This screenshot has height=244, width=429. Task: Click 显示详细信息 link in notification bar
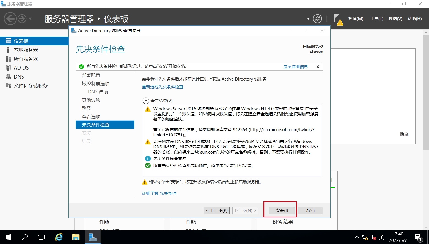point(296,66)
